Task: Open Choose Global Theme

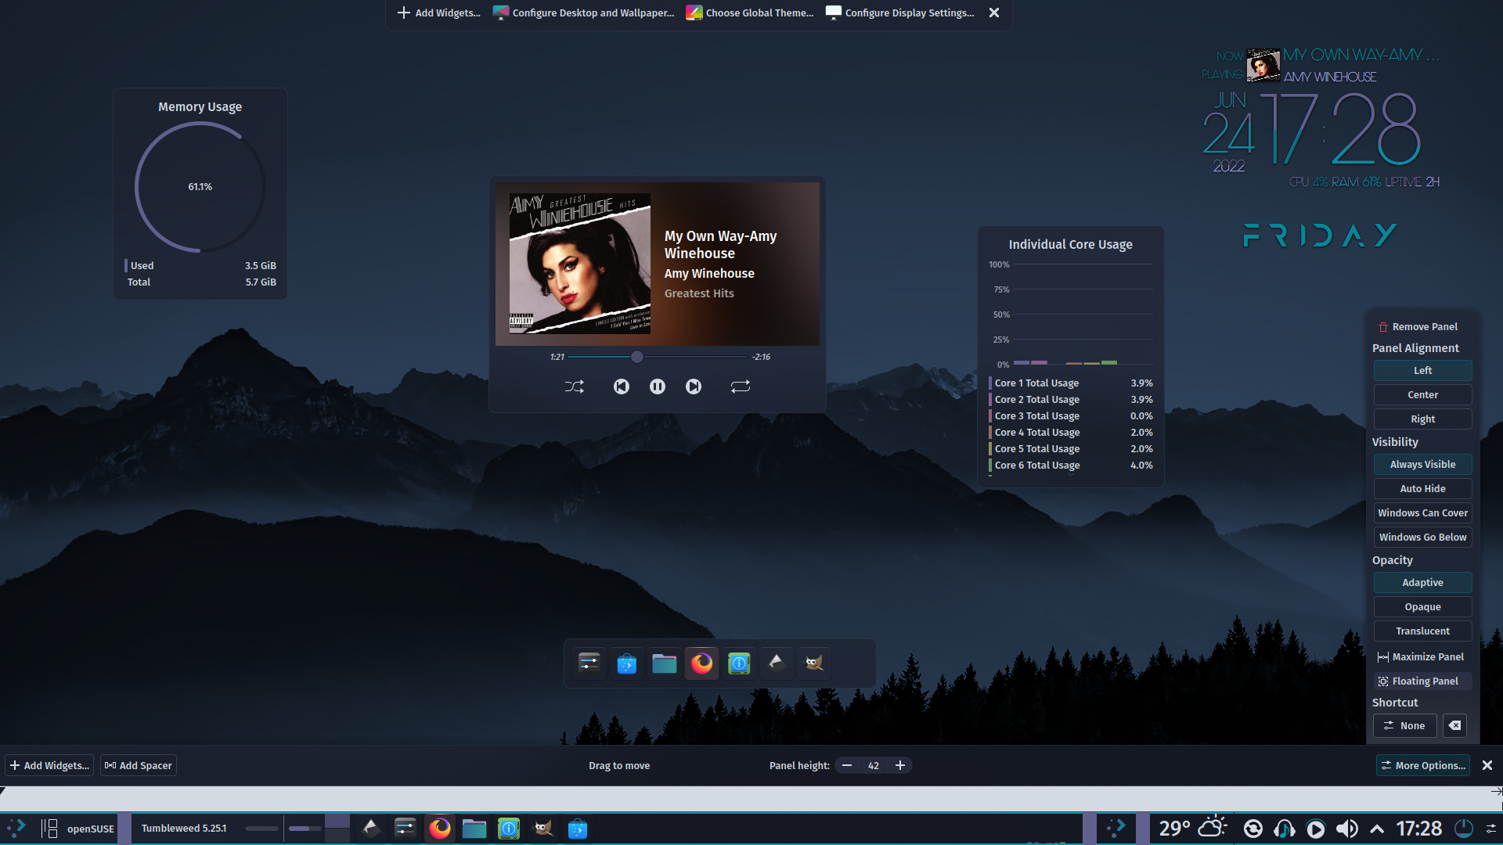Action: 750,13
